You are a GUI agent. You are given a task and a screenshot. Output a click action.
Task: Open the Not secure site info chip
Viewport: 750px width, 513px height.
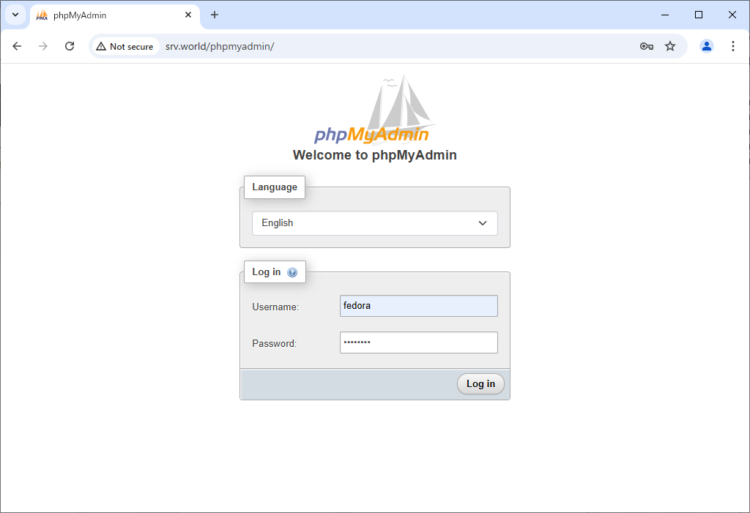(125, 46)
